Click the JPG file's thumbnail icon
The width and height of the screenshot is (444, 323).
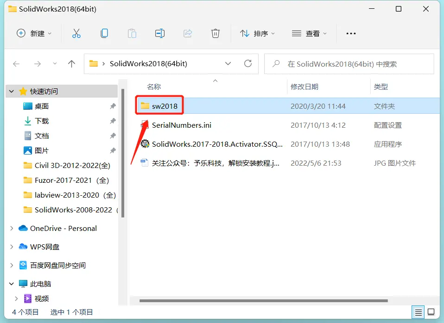click(x=145, y=162)
